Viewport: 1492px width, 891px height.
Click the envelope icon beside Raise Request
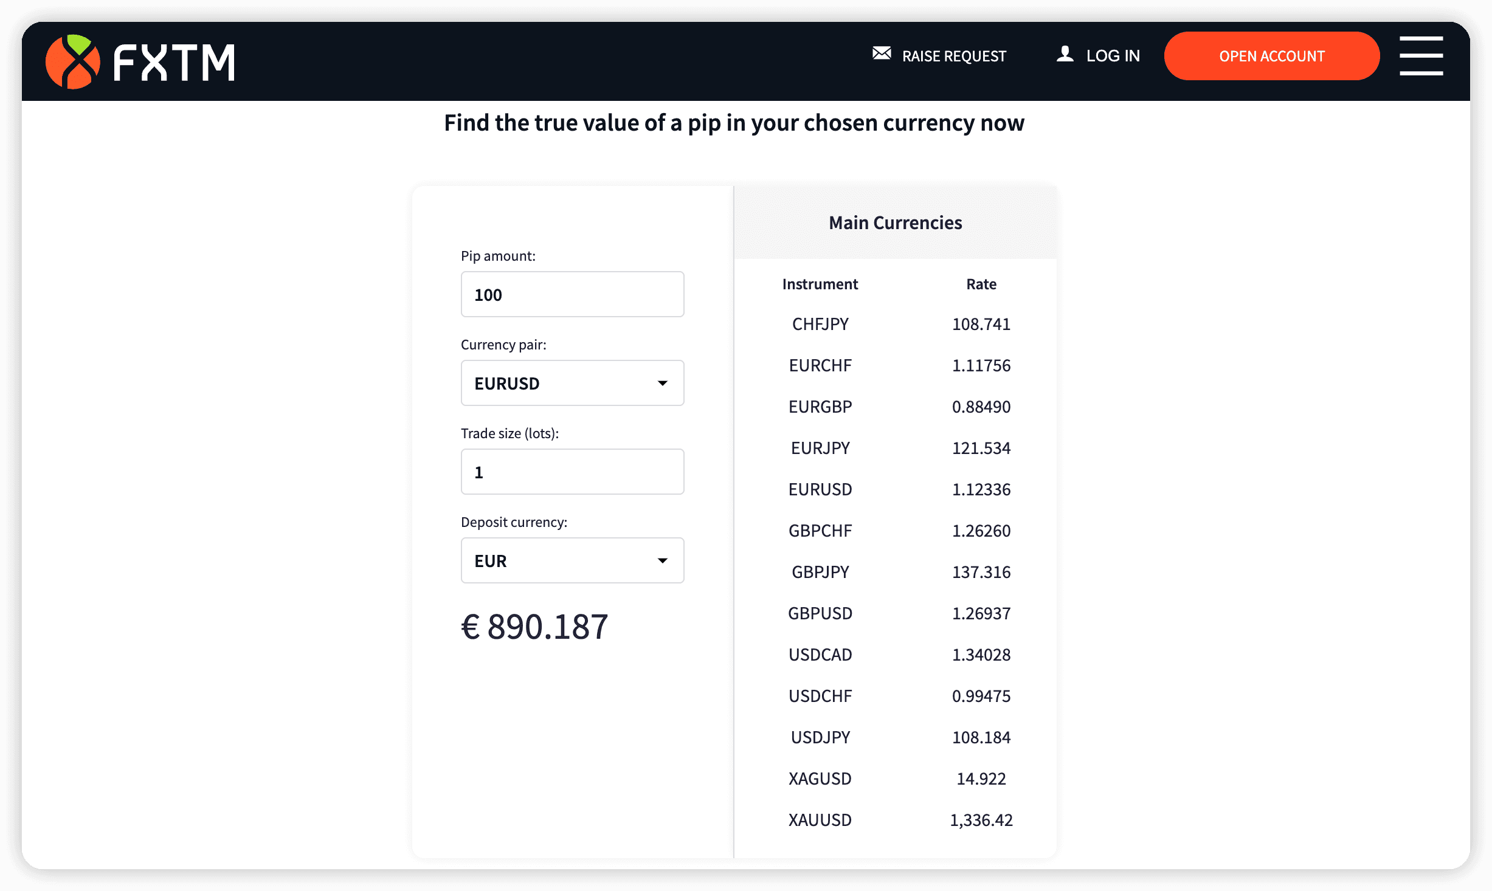click(882, 53)
